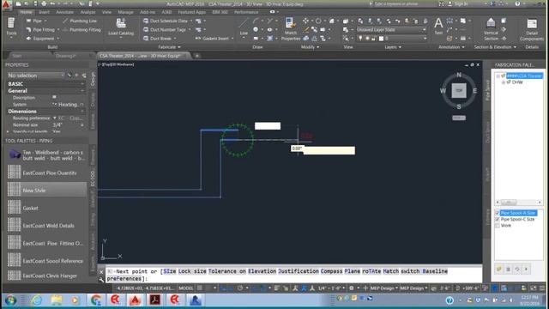Image resolution: width=549 pixels, height=309 pixels.
Task: Toggle the Work checkbox
Action: coord(498,226)
